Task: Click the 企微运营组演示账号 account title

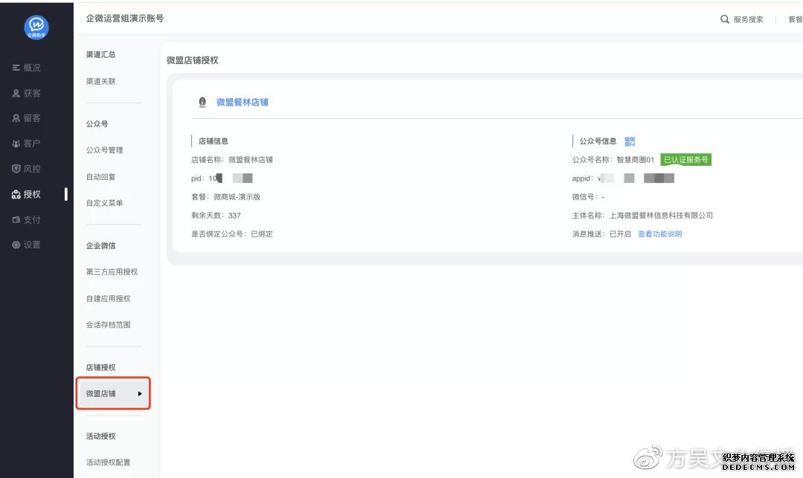Action: (x=125, y=19)
